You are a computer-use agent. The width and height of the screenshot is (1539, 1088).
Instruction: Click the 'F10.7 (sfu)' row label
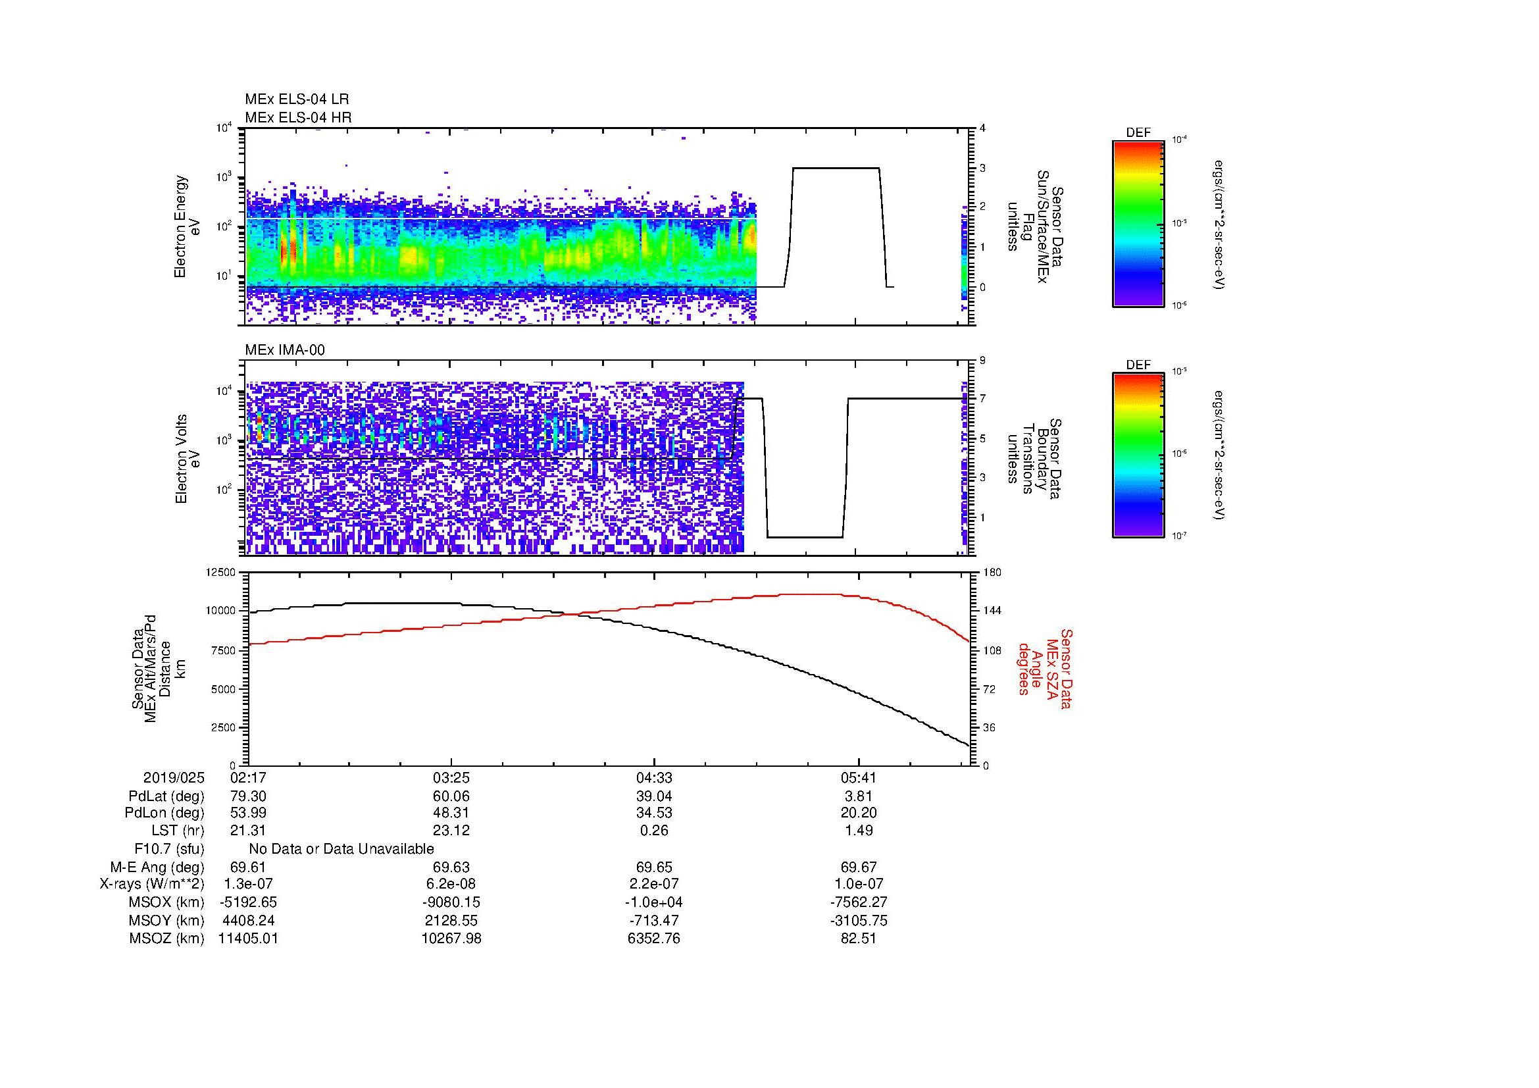click(x=169, y=849)
